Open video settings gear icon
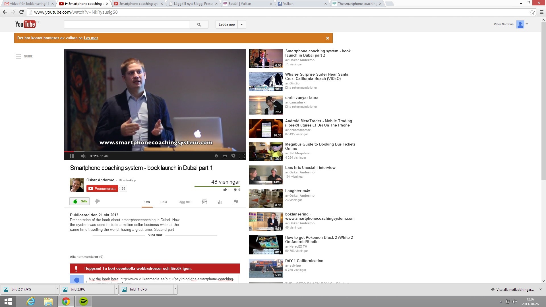The width and height of the screenshot is (546, 307). pyautogui.click(x=233, y=156)
